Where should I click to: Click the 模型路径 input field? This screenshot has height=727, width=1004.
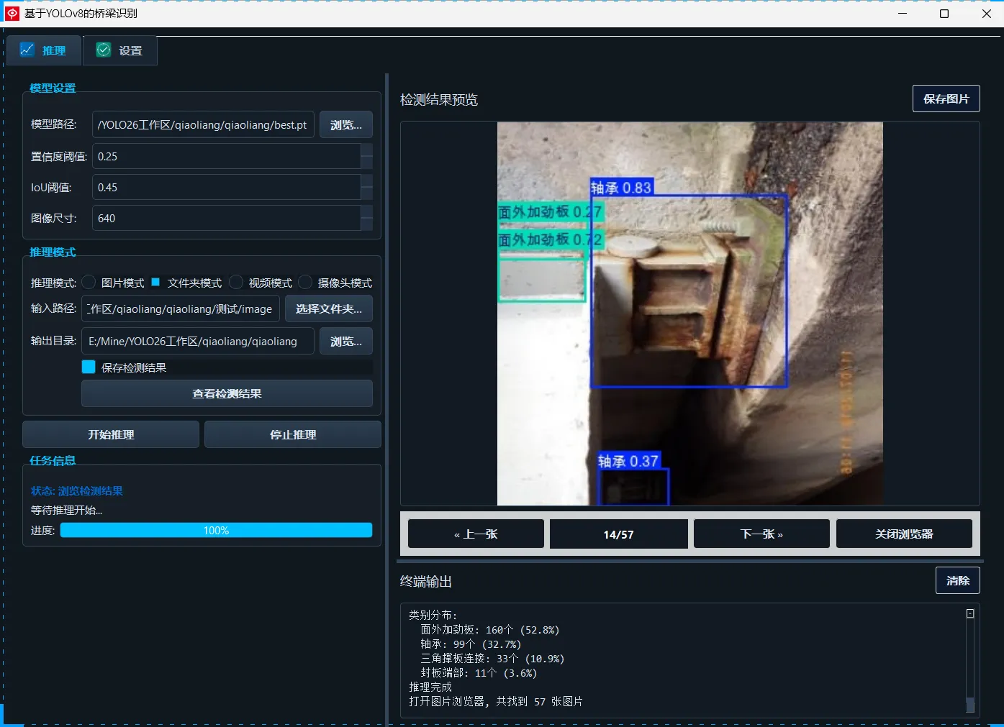203,125
